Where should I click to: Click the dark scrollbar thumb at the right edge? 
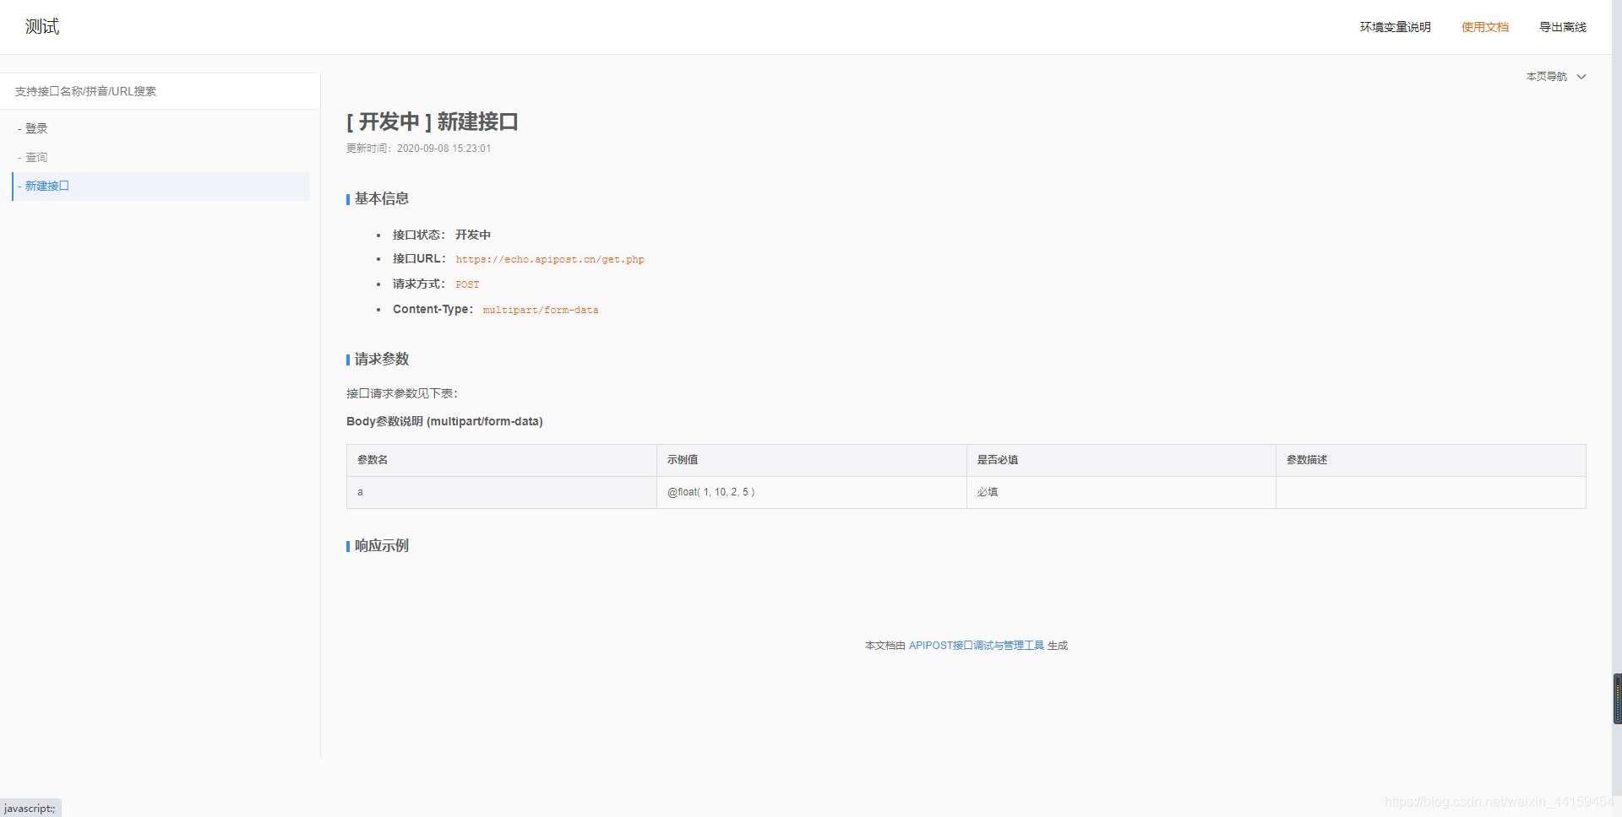1618,699
